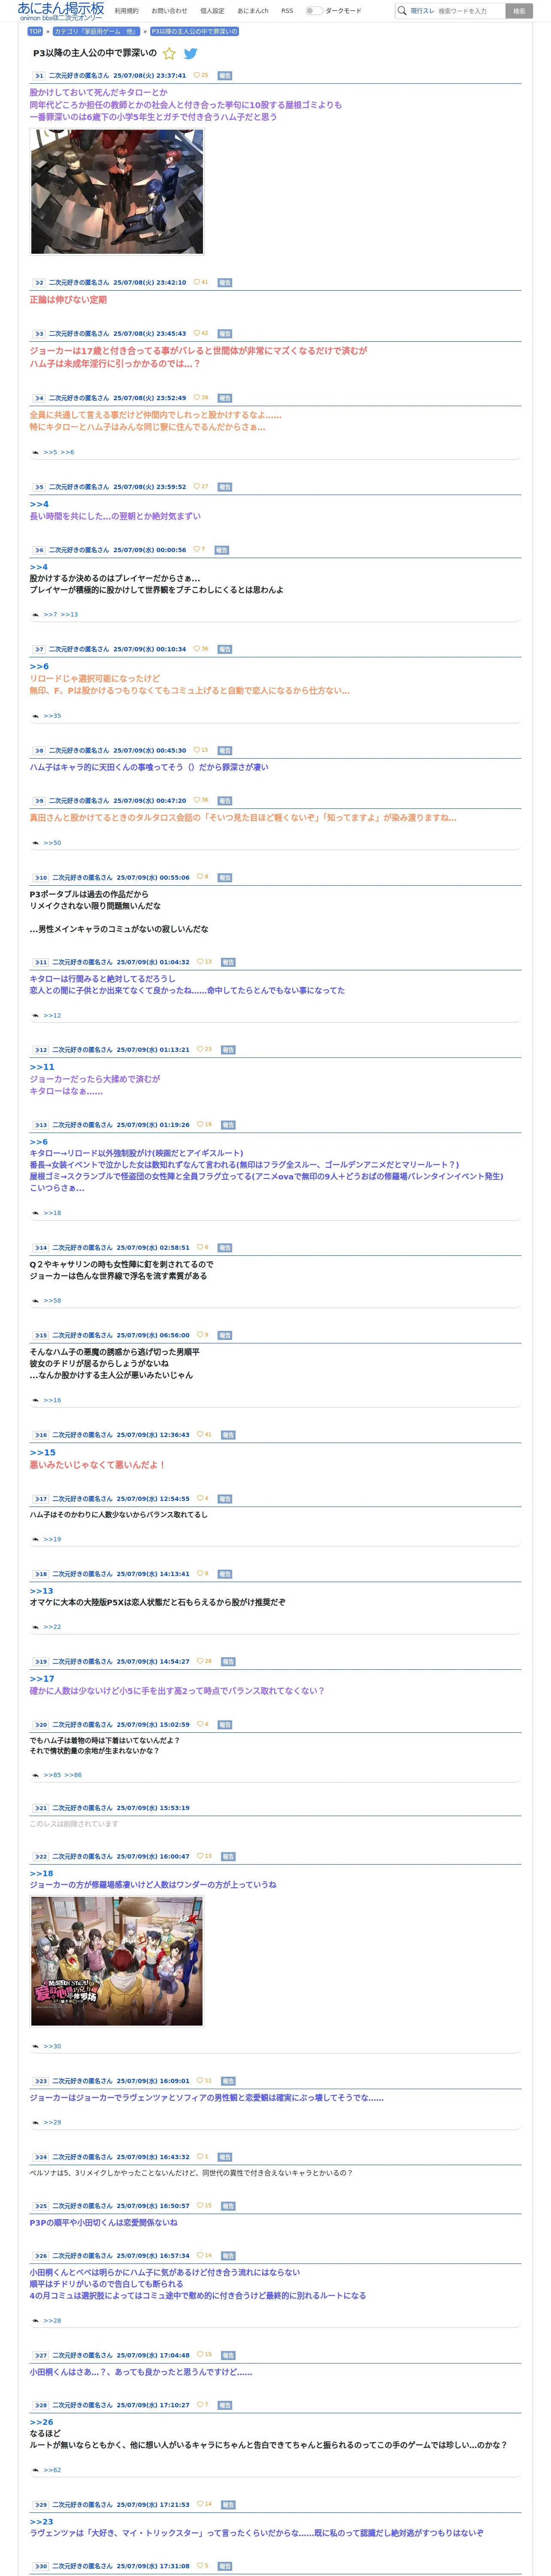
Task: Click the >>6 reply link under post 4
Action: pyautogui.click(x=67, y=453)
